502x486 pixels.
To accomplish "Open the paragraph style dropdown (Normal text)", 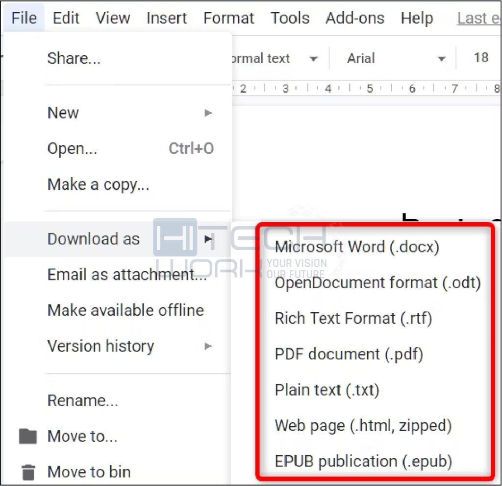I will (276, 58).
